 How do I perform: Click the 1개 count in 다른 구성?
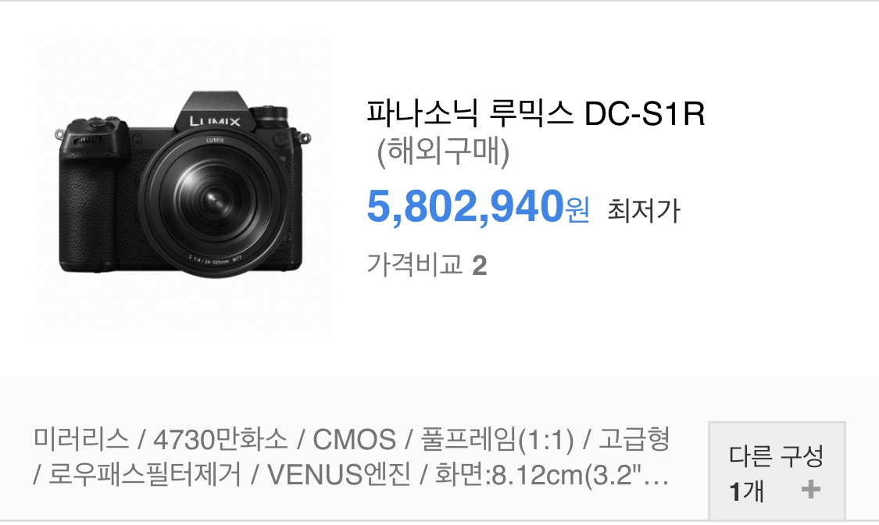tap(746, 491)
